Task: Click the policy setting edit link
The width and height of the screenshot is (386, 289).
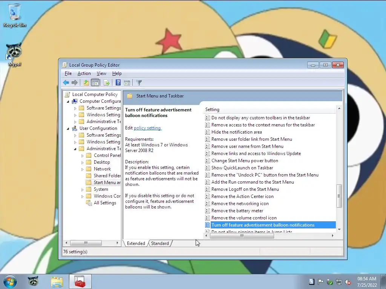Action: (147, 128)
